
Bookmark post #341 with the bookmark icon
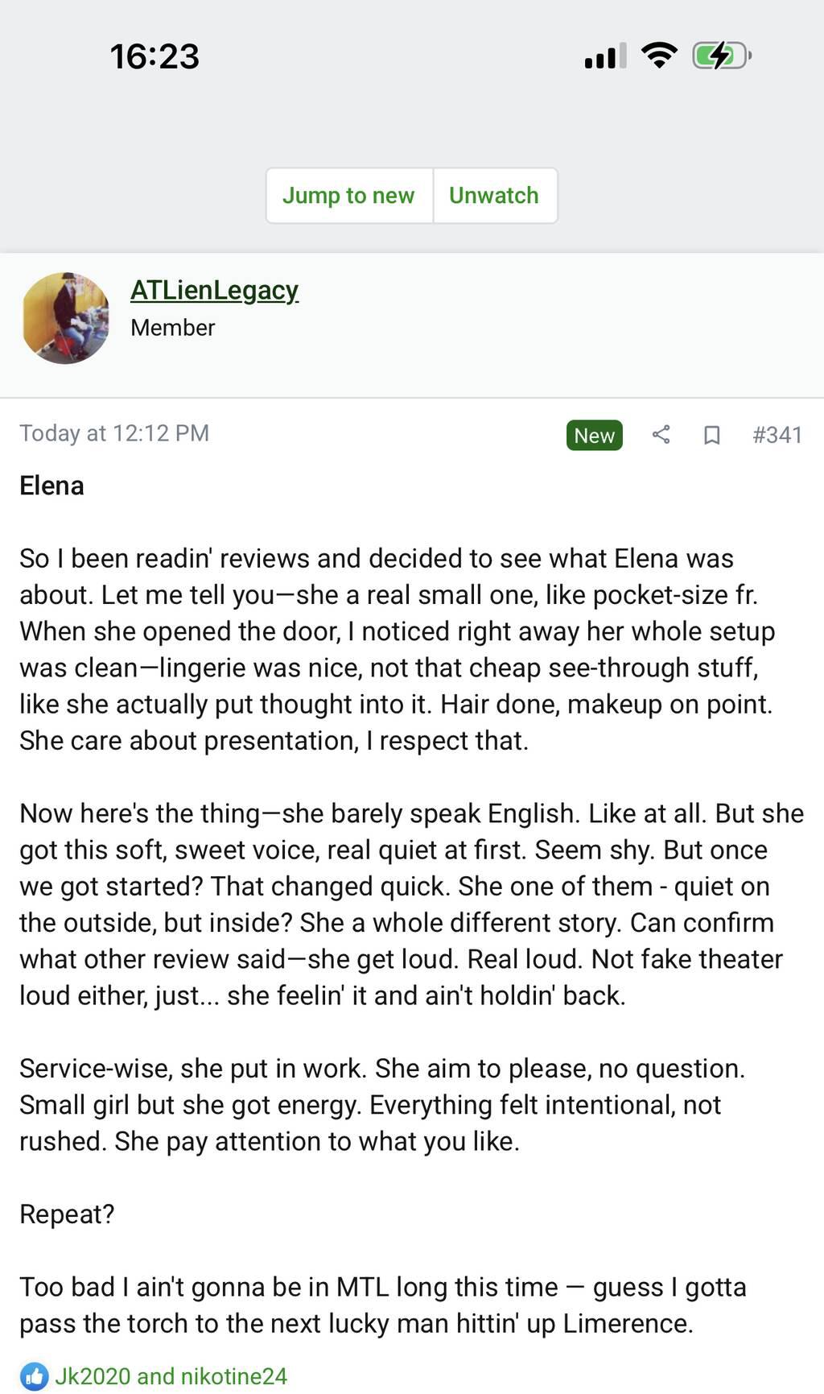click(711, 435)
